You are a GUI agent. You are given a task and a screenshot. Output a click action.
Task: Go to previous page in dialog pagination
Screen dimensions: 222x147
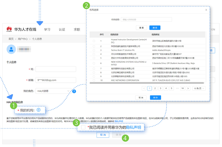click(x=144, y=88)
